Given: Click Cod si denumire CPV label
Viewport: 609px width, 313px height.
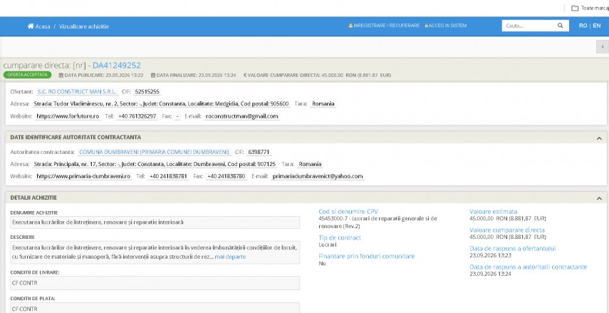Looking at the screenshot, I should point(348,212).
